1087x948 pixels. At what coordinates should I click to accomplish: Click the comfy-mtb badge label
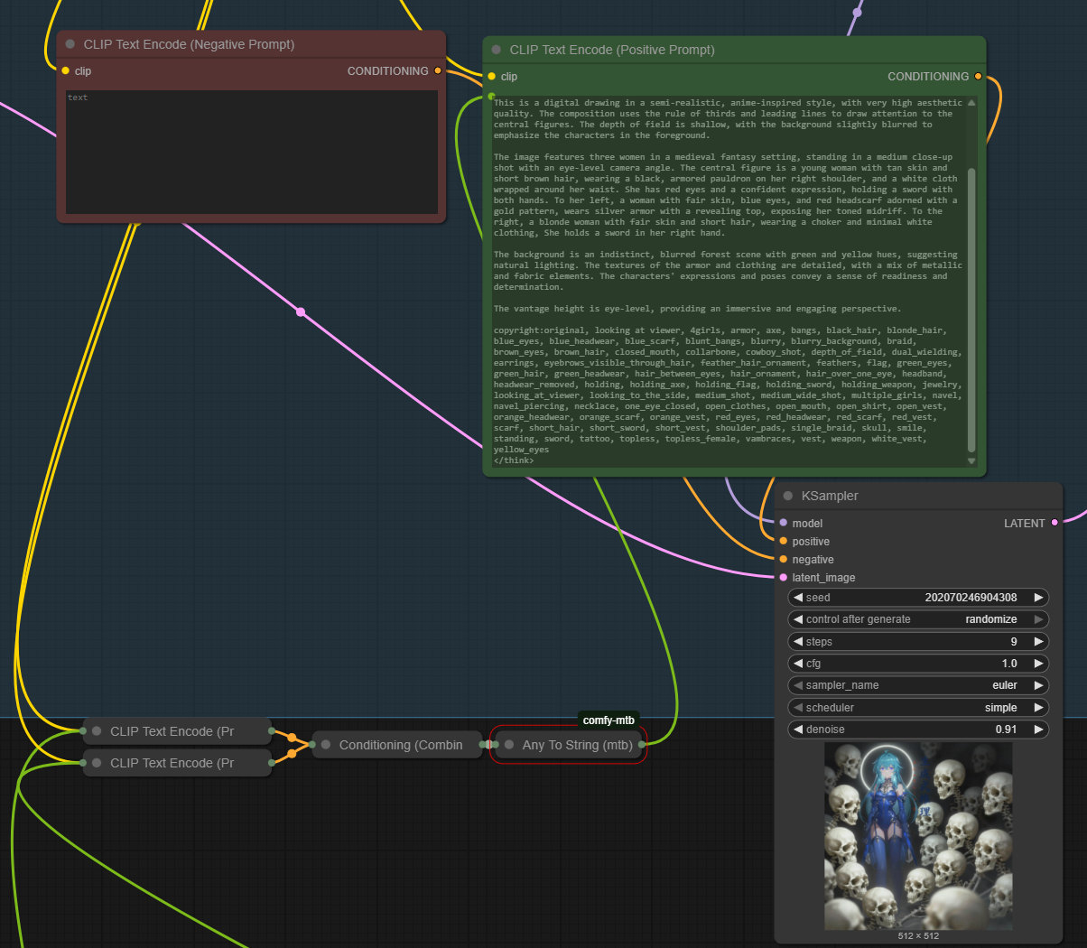pos(609,720)
